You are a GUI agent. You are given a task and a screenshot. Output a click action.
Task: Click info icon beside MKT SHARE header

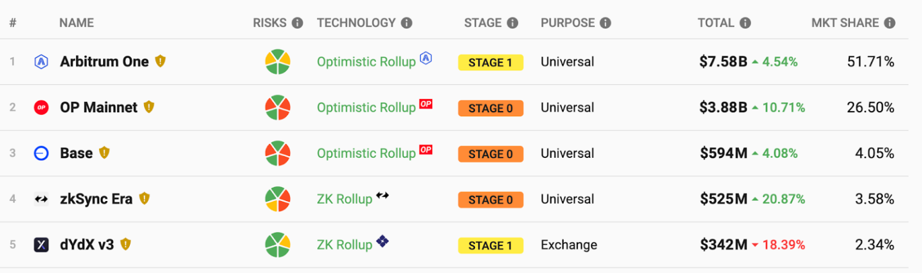point(890,23)
